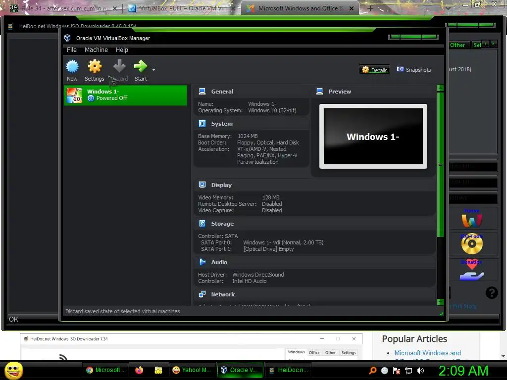507x380 pixels.
Task: Open the File menu in VirtualBox
Action: point(71,50)
